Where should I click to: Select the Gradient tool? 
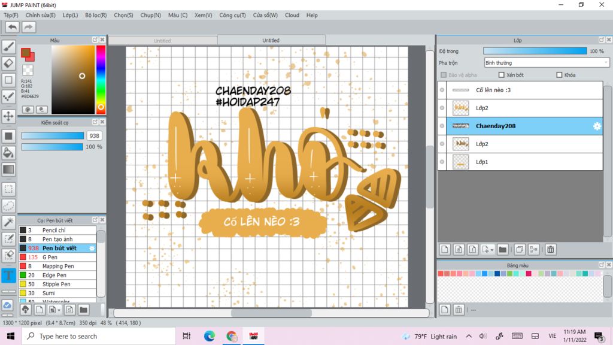click(x=8, y=170)
